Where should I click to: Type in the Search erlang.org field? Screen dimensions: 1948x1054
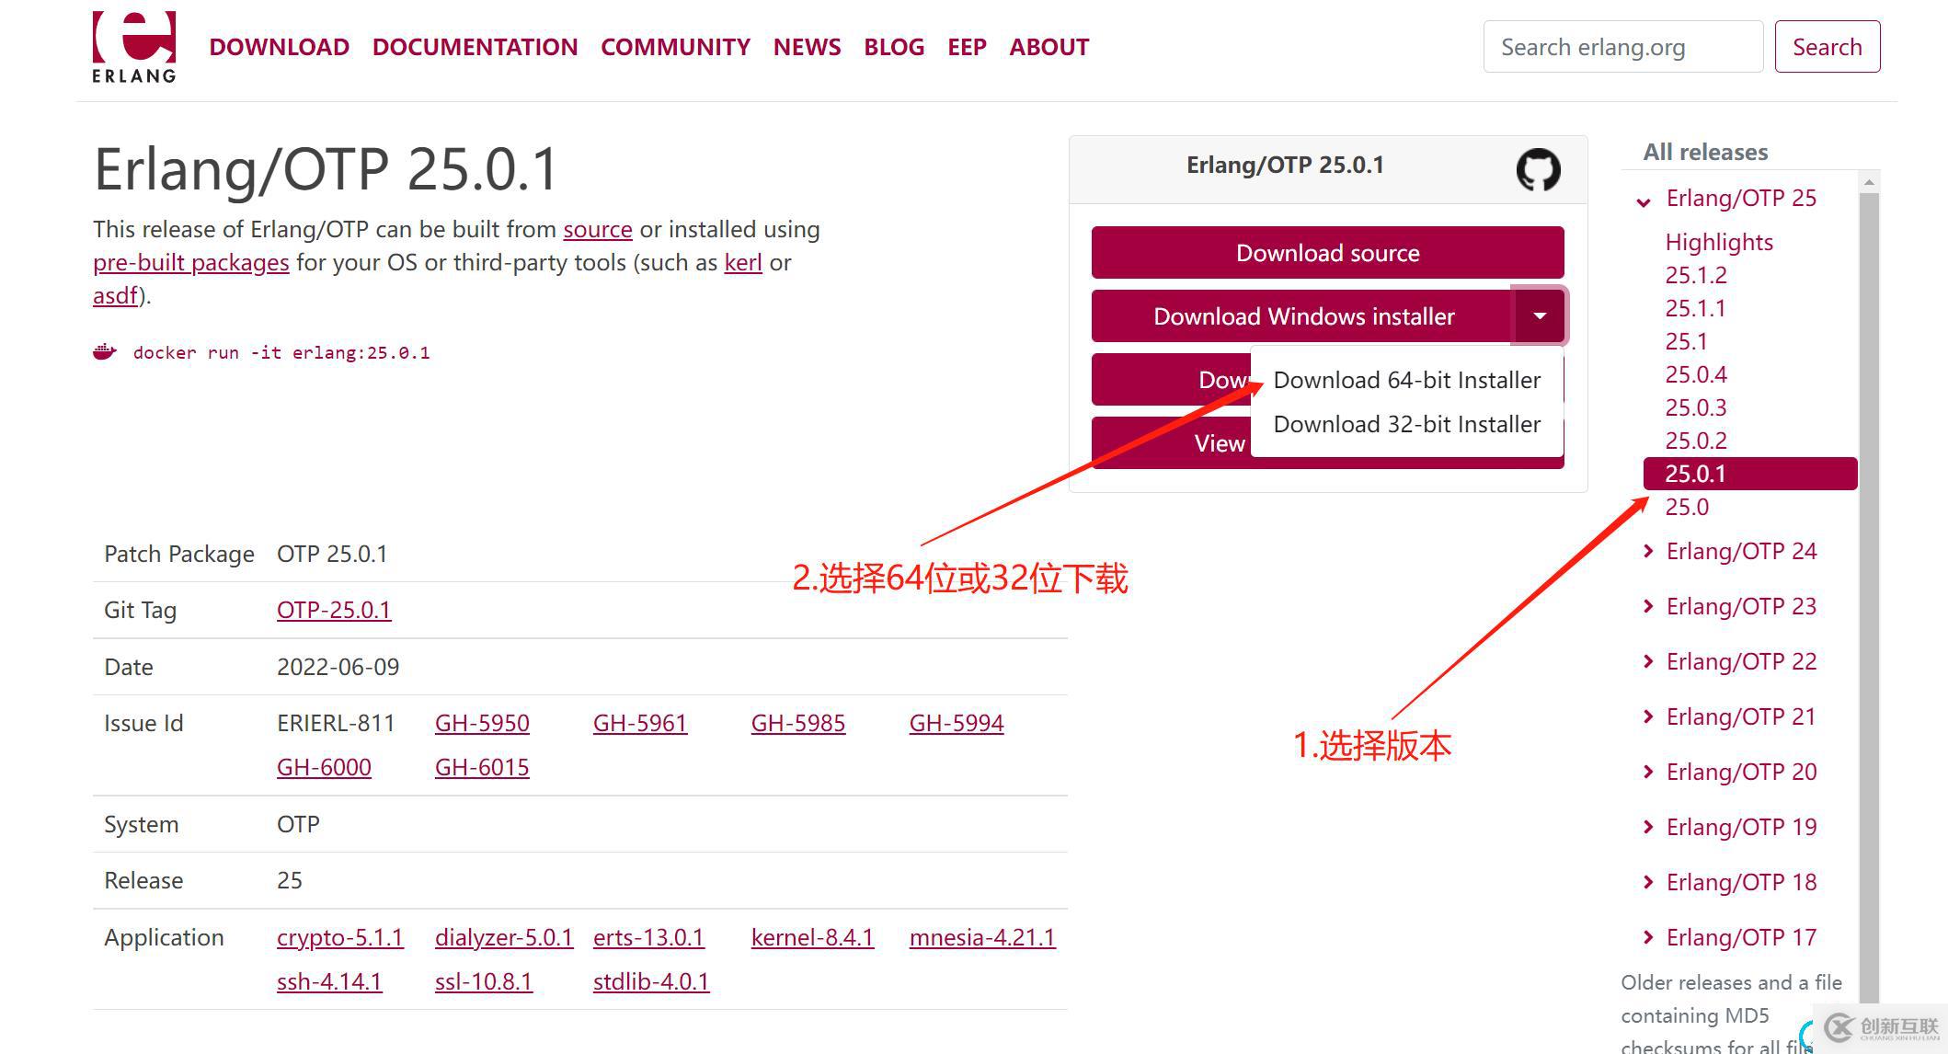point(1621,47)
